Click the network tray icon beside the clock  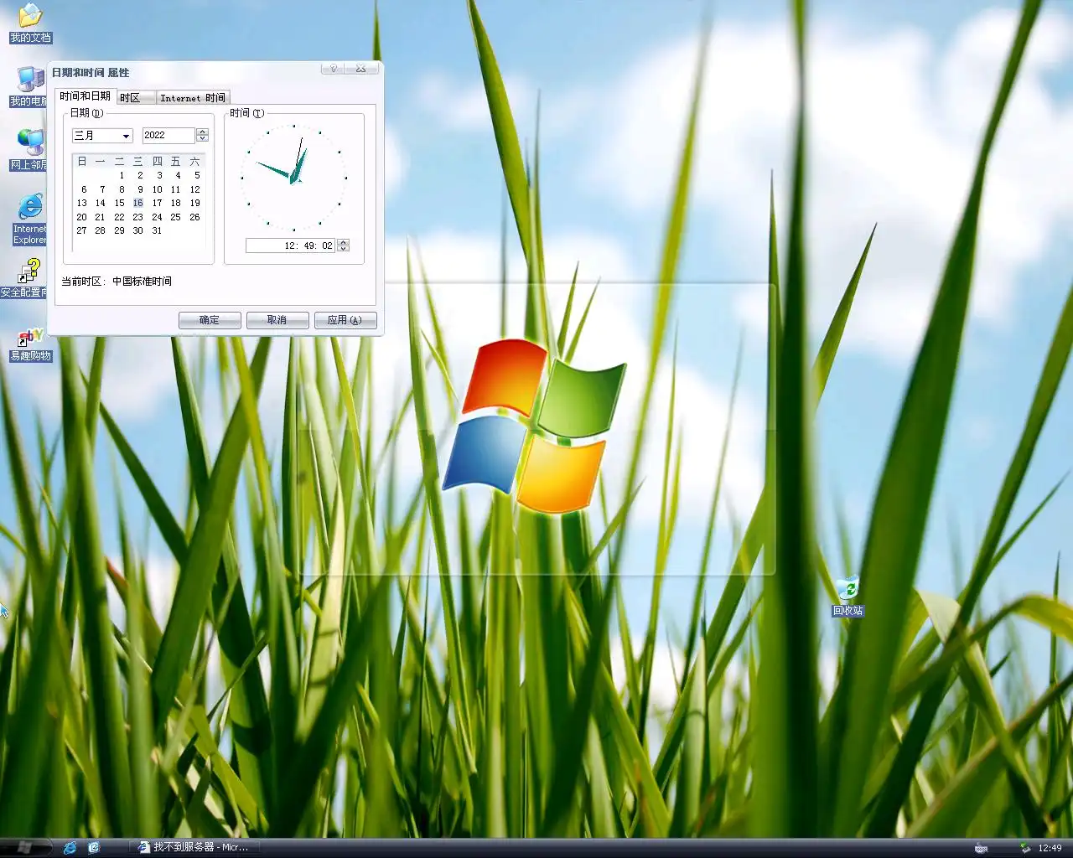click(1024, 848)
